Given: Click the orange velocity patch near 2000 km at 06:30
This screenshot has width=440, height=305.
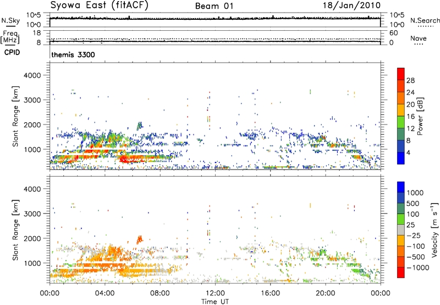Looking at the screenshot, I should [x=140, y=239].
